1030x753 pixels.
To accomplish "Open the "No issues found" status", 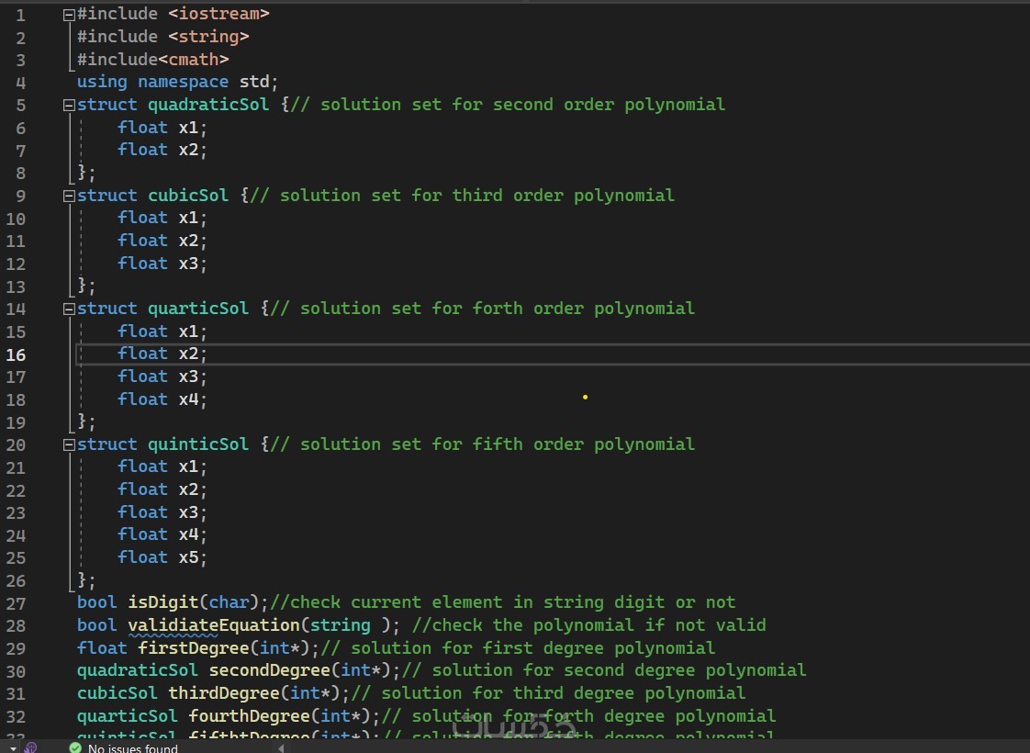I will pyautogui.click(x=132, y=748).
